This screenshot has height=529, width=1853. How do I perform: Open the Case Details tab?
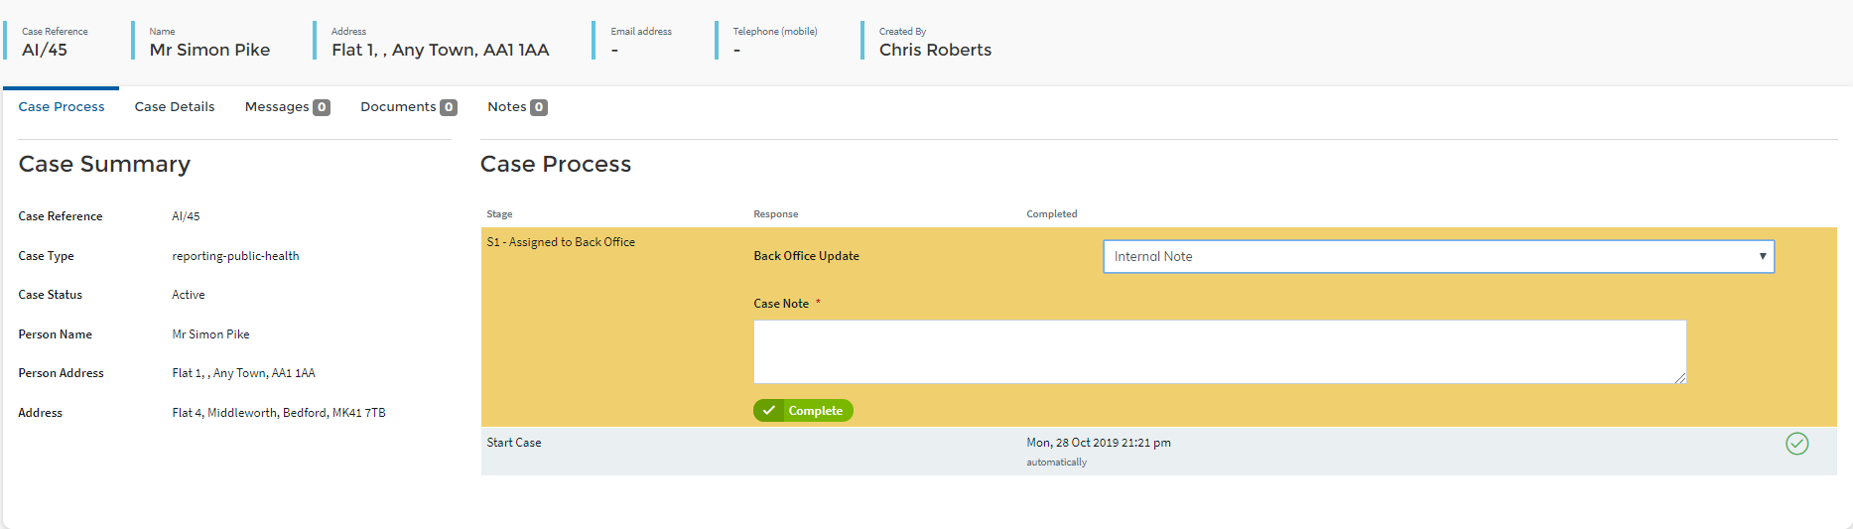[175, 107]
